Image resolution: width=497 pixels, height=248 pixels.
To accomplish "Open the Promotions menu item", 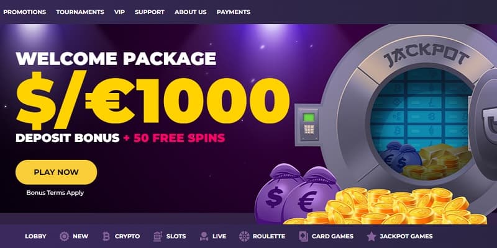I will 25,12.
